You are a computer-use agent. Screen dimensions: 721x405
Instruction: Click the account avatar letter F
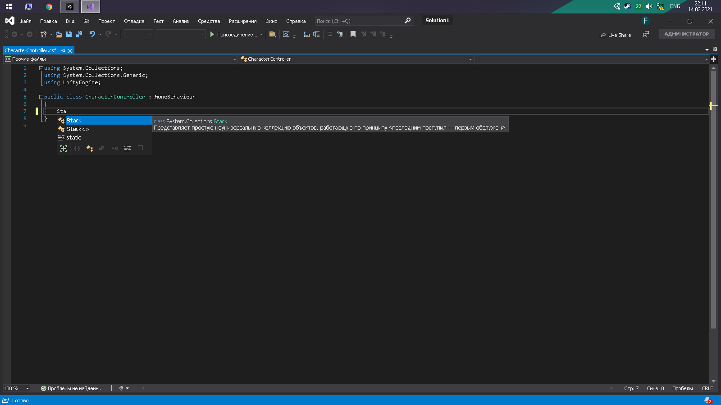coord(646,21)
